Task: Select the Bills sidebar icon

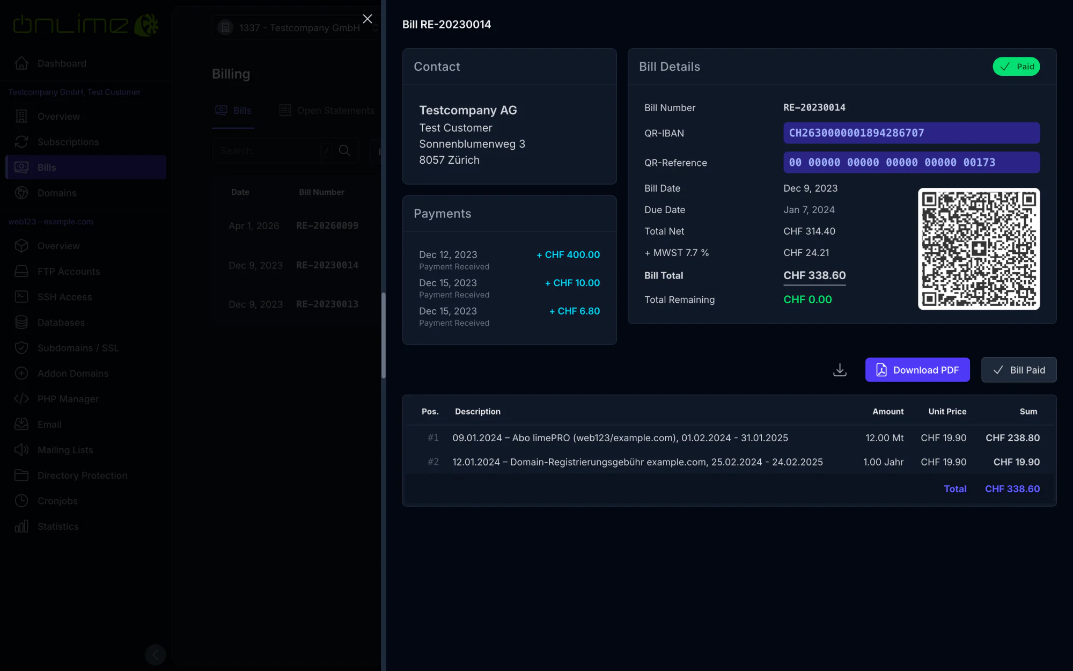Action: coord(21,167)
